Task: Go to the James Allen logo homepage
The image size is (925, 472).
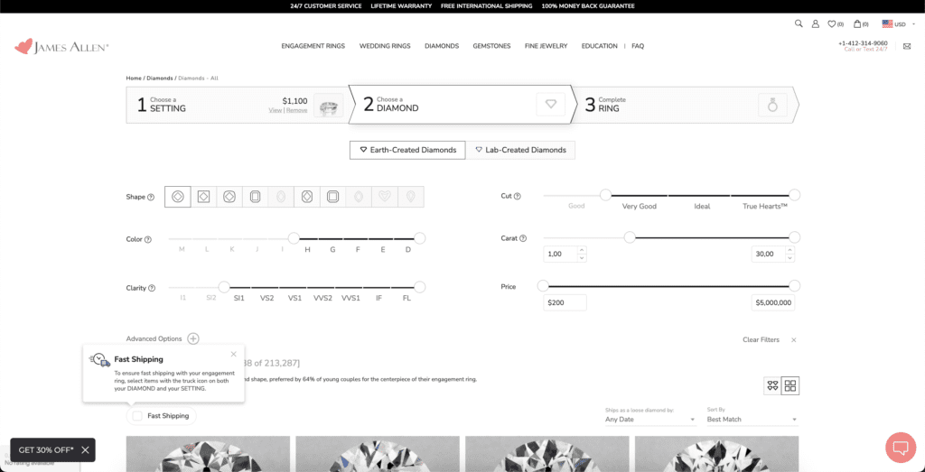Action: click(62, 47)
